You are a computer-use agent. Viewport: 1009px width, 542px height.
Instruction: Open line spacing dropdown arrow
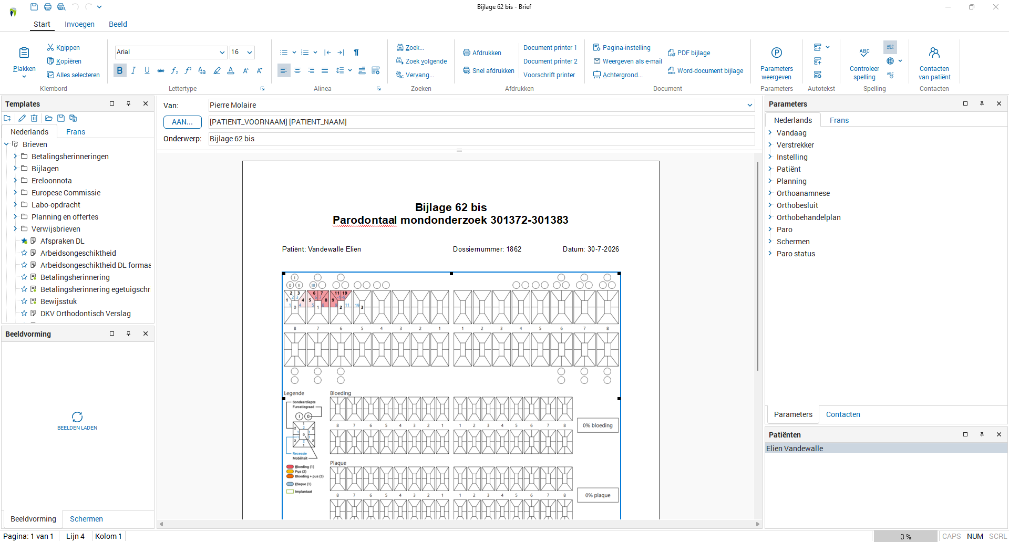[x=350, y=70]
